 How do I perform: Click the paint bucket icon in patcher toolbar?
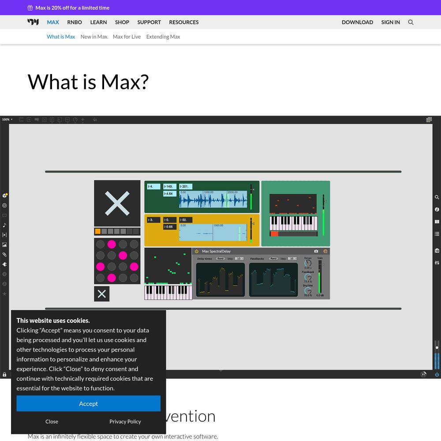[x=95, y=120]
